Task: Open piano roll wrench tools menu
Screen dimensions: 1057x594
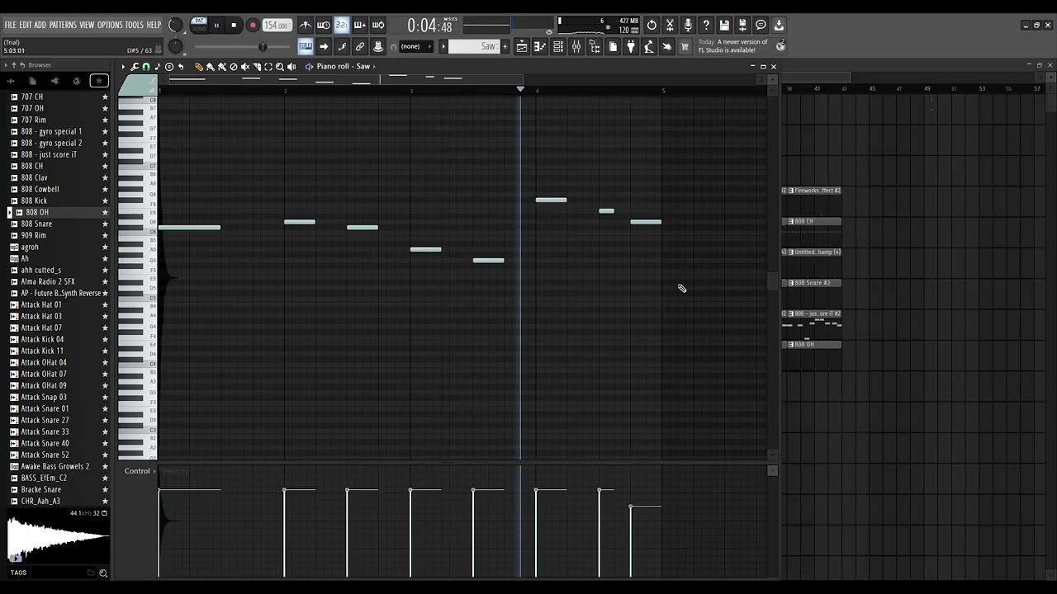Action: pyautogui.click(x=135, y=67)
